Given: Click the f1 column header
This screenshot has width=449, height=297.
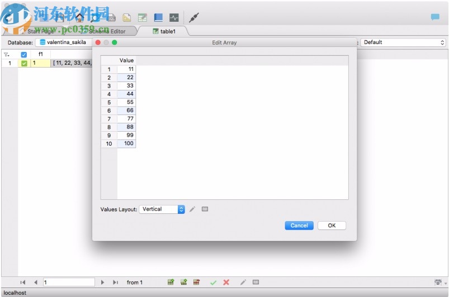Looking at the screenshot, I should (41, 54).
